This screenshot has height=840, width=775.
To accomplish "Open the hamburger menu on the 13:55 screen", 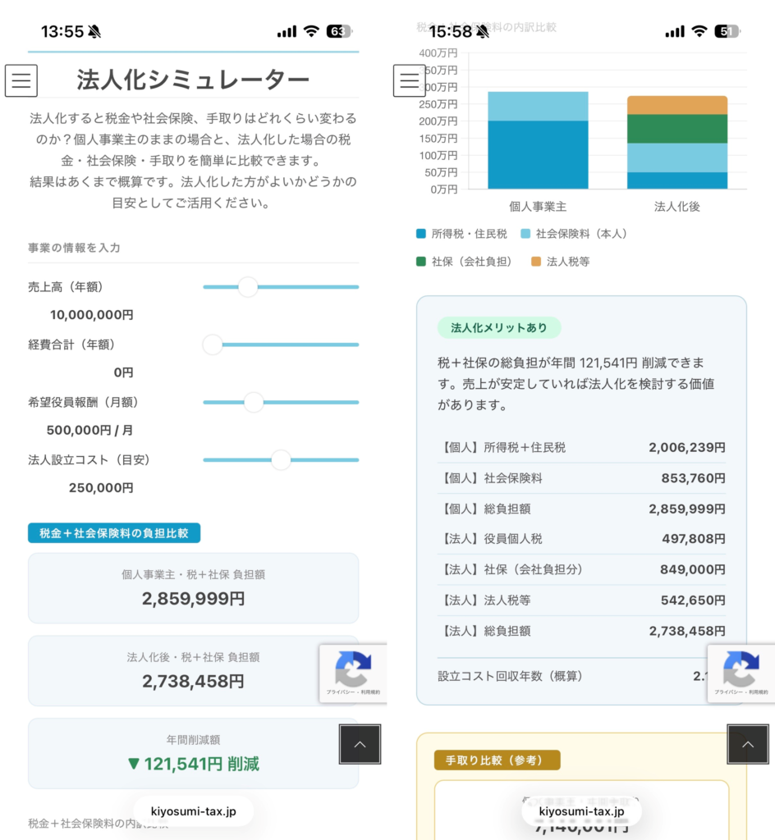I will click(x=21, y=80).
